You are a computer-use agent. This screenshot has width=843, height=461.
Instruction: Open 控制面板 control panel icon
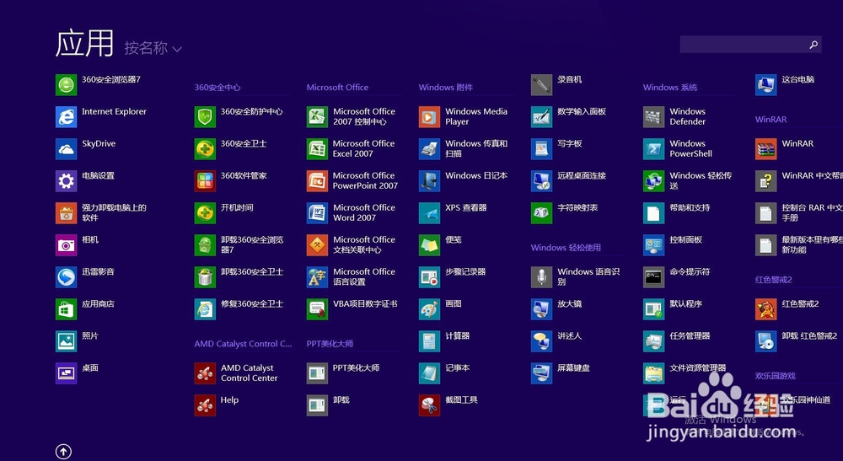[x=654, y=245]
